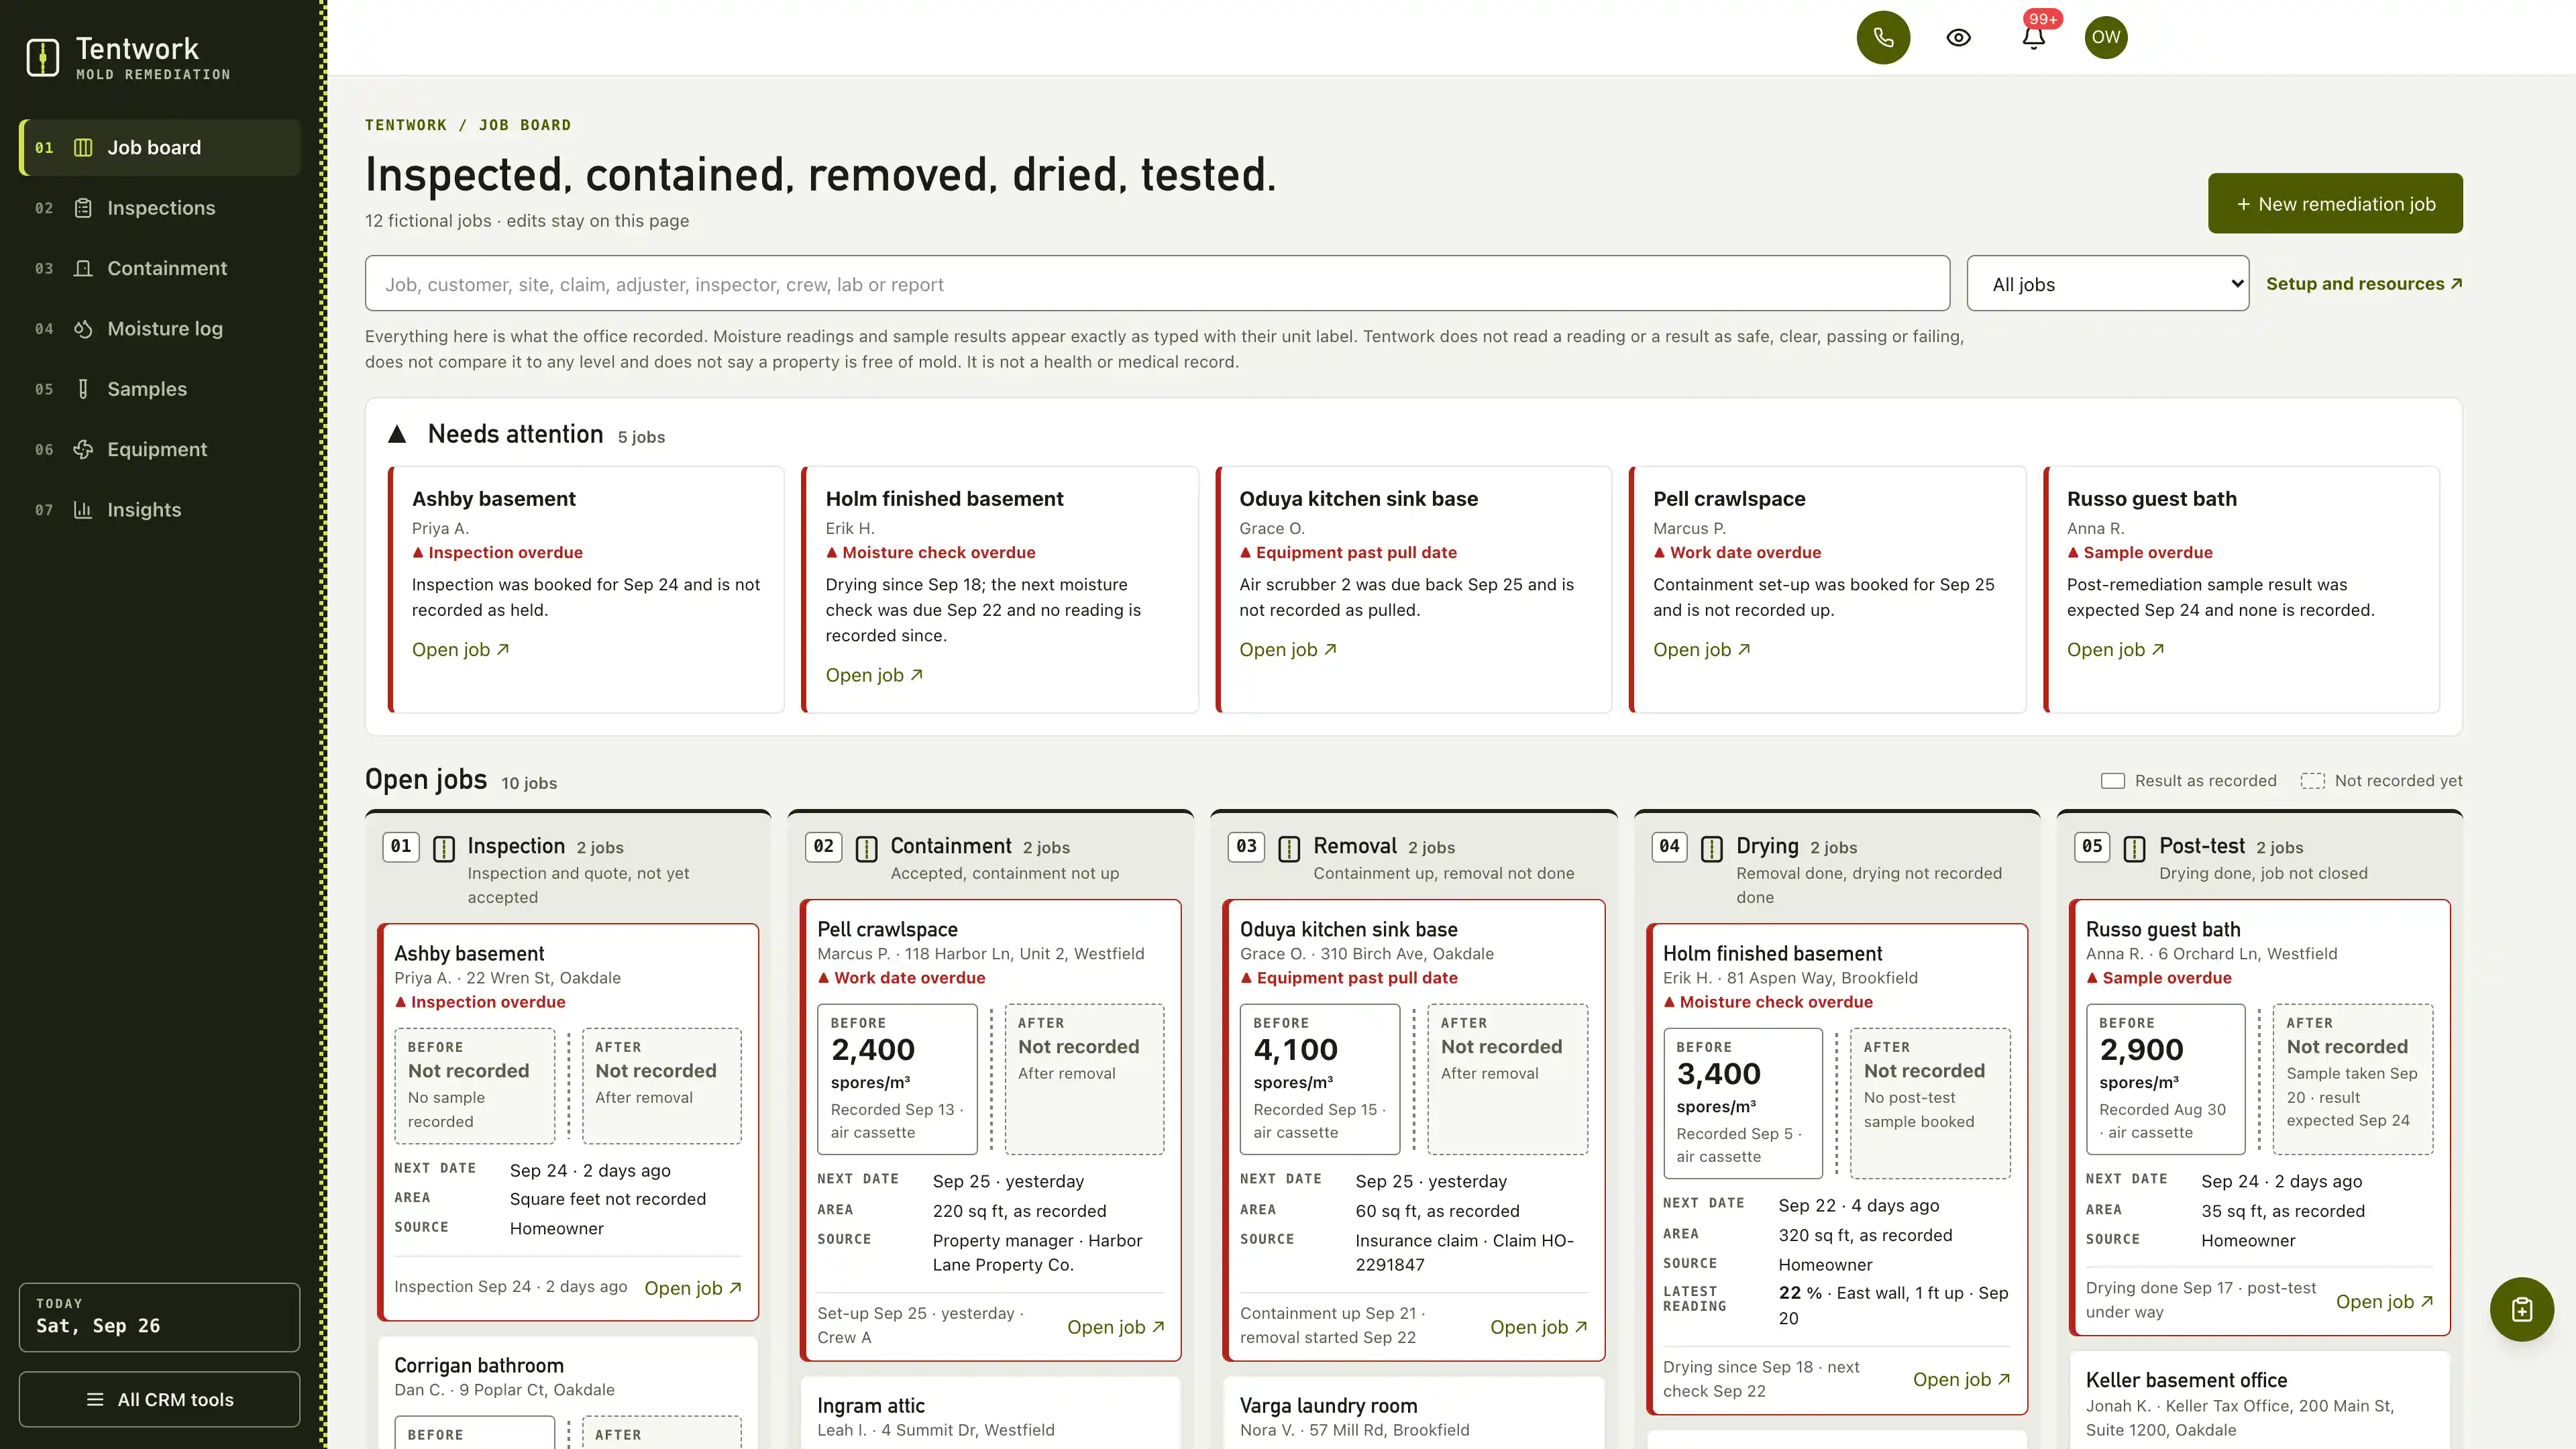The height and width of the screenshot is (1449, 2576).
Task: Create a New remediation job
Action: tap(2335, 204)
